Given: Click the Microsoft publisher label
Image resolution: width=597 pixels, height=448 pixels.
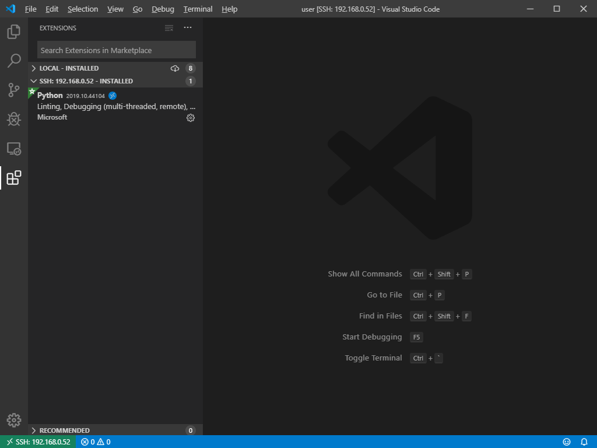Looking at the screenshot, I should click(52, 117).
